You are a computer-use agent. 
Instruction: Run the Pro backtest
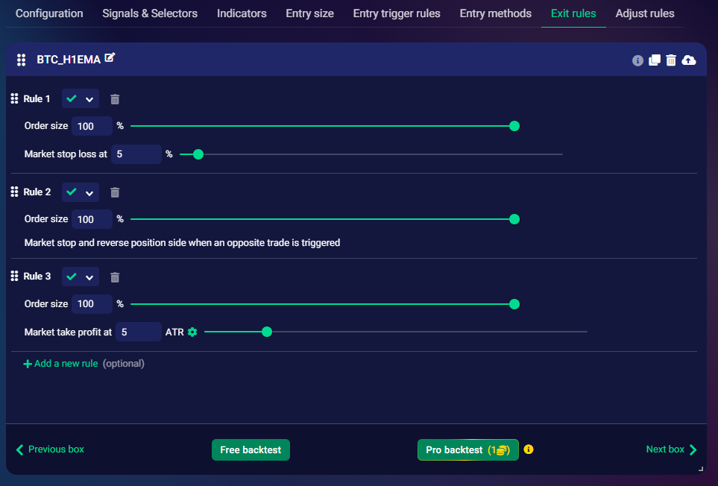[x=468, y=449]
